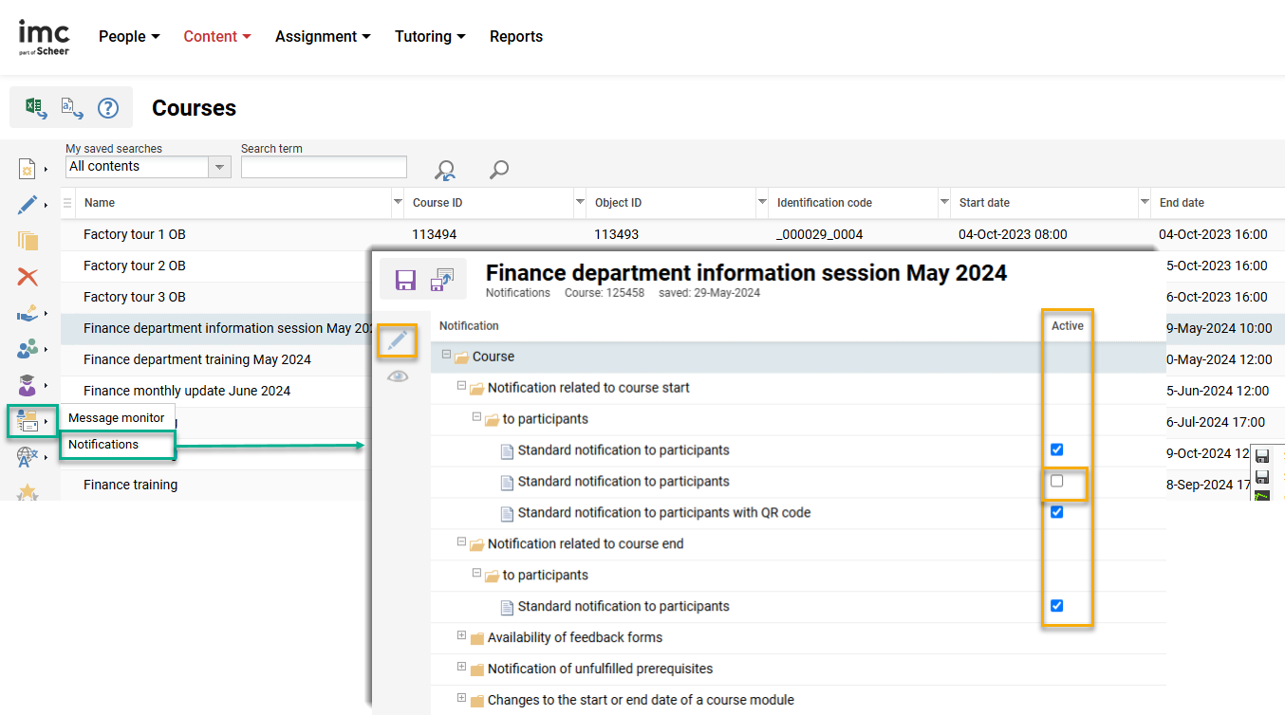Viewport: 1285px width, 715px height.
Task: Open the My saved searches dropdown
Action: tap(219, 167)
